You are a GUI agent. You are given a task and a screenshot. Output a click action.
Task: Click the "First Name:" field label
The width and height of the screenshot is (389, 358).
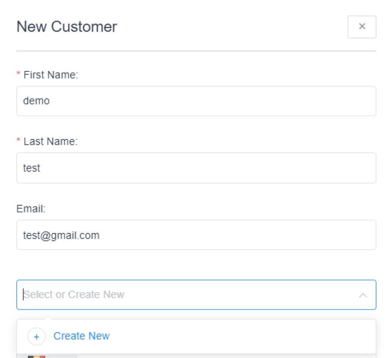[51, 75]
